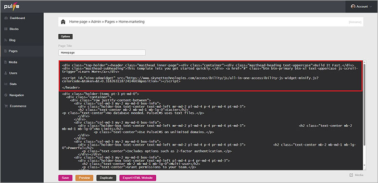The width and height of the screenshot is (378, 183).
Task: Click the Duplicate button
Action: (x=106, y=178)
